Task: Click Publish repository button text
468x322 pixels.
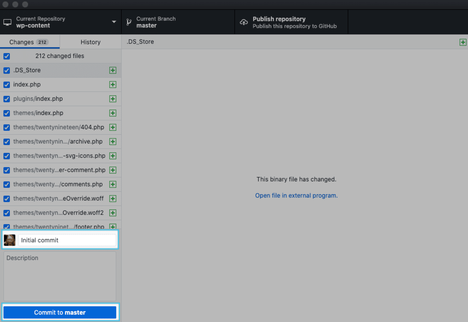Action: 279,19
